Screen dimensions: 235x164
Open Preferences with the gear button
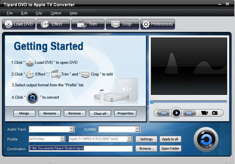click(x=157, y=24)
